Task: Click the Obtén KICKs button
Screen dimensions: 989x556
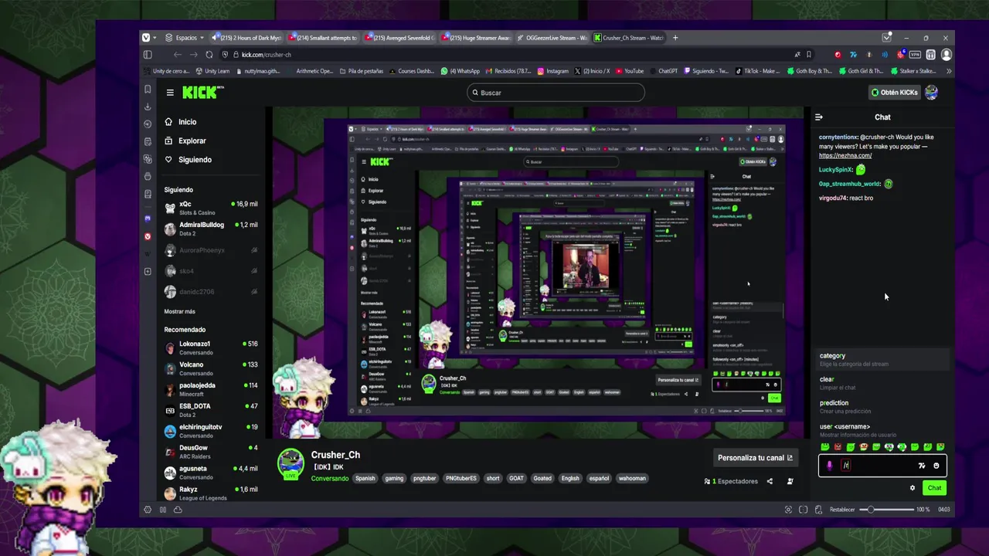Action: pyautogui.click(x=895, y=93)
